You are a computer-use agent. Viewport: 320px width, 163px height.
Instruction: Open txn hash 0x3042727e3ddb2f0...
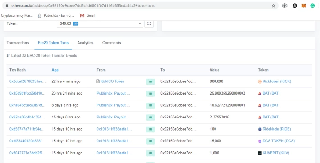[x=27, y=153]
